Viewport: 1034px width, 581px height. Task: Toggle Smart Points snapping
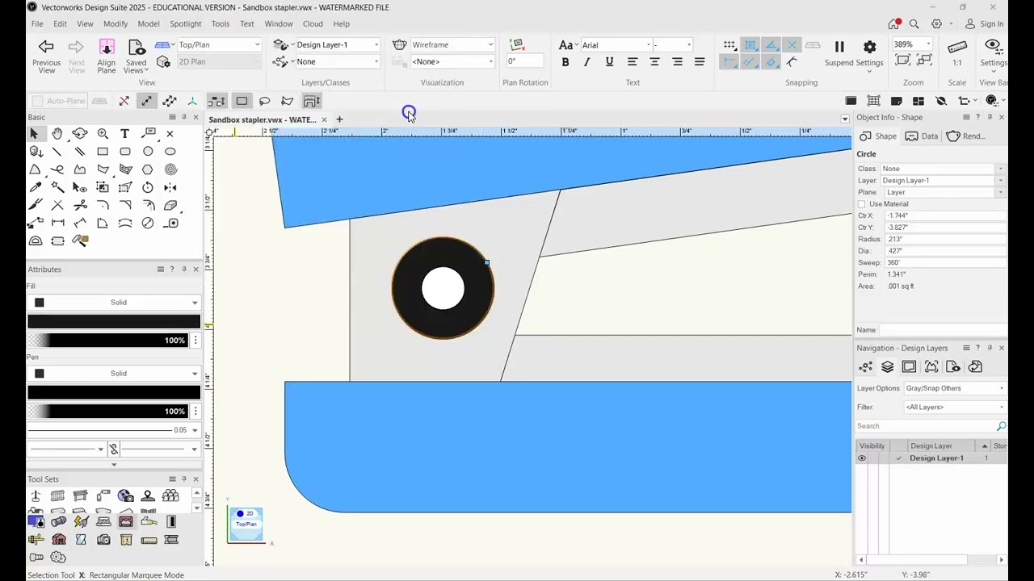[729, 62]
